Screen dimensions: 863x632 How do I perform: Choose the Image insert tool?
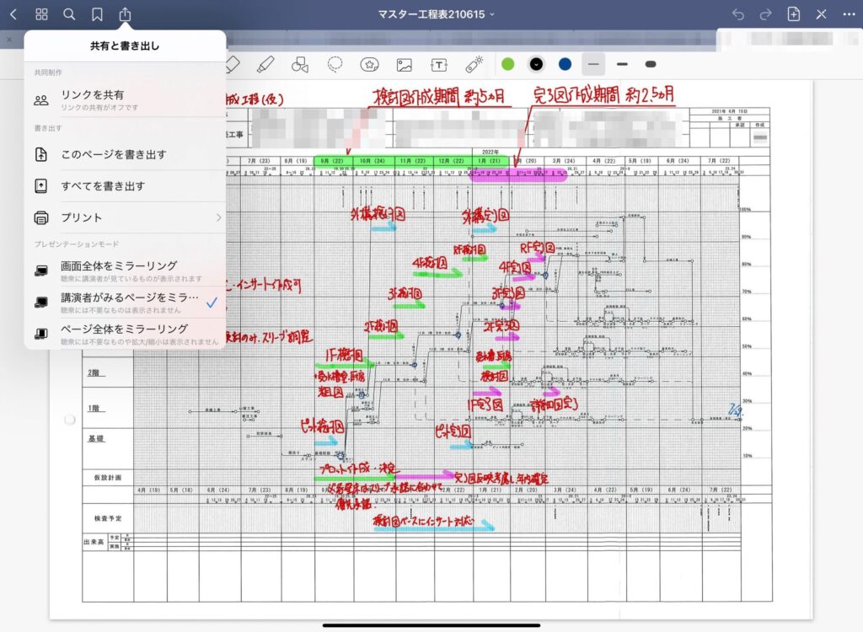[404, 64]
